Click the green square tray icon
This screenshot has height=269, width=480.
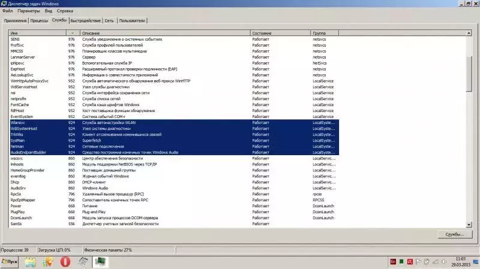(401, 262)
